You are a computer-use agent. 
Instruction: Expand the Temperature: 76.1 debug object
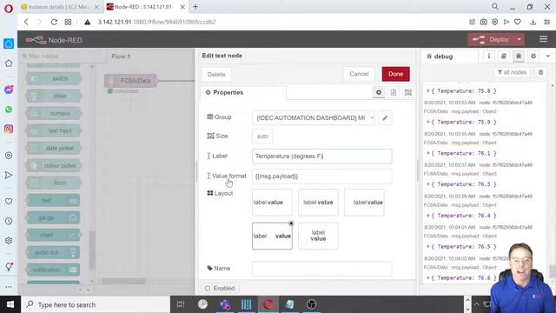428,153
